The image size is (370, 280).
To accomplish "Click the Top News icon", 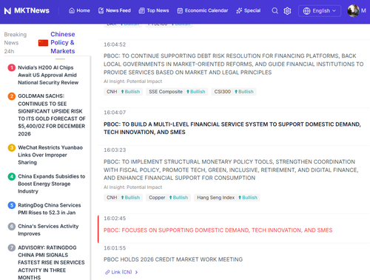I will (x=141, y=10).
